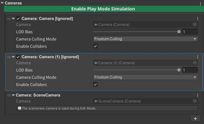The width and height of the screenshot is (204, 124).
Task: Click the Camera (Camera) object field
Action: coord(145,25)
